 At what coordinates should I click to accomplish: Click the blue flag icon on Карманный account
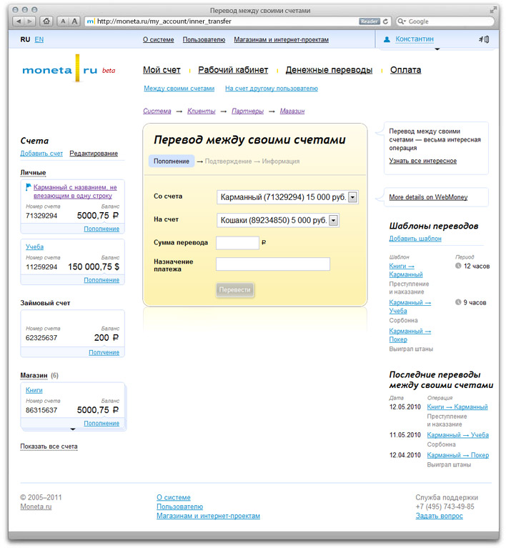(x=29, y=187)
